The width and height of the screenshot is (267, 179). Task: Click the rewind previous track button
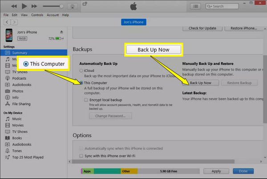pyautogui.click(x=14, y=6)
